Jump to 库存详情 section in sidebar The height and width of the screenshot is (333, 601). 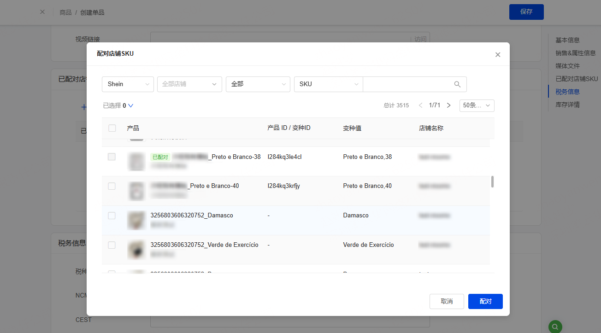point(567,105)
